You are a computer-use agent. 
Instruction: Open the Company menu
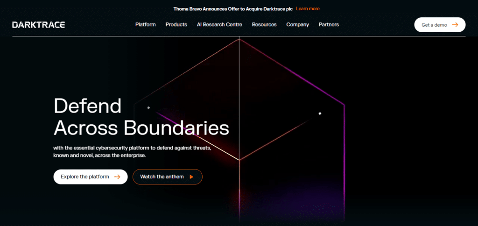297,25
